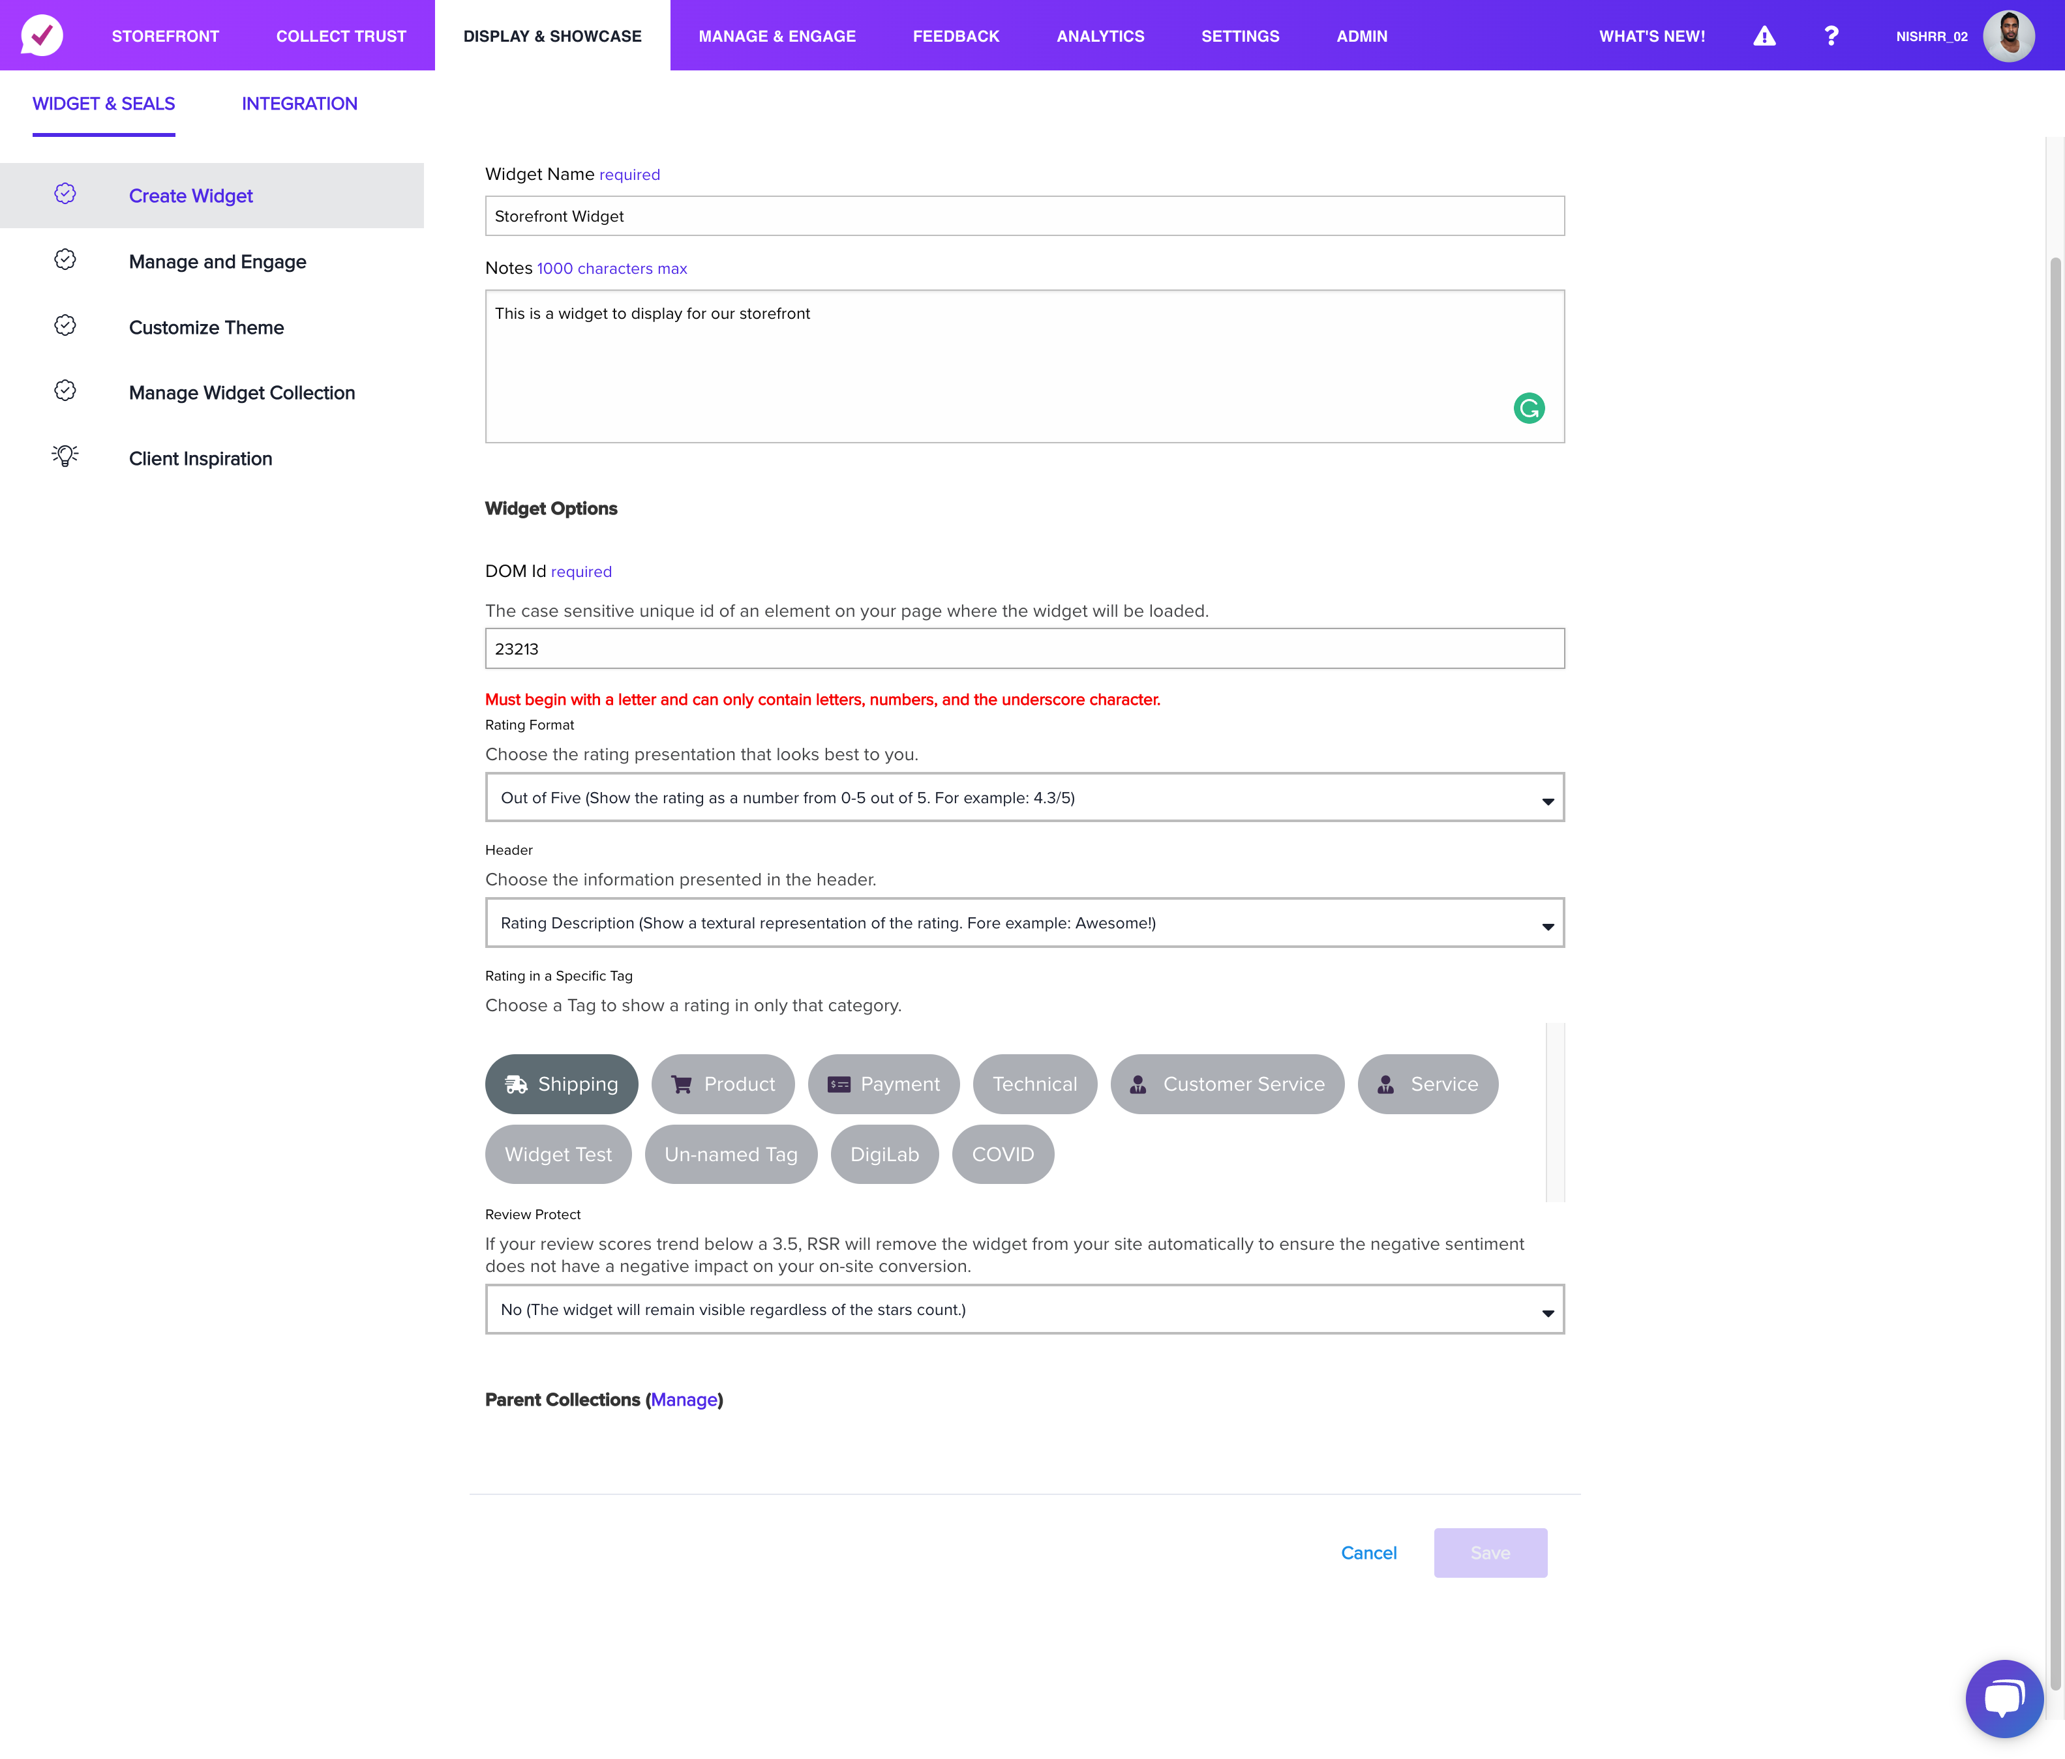Click the Save button

(x=1490, y=1553)
